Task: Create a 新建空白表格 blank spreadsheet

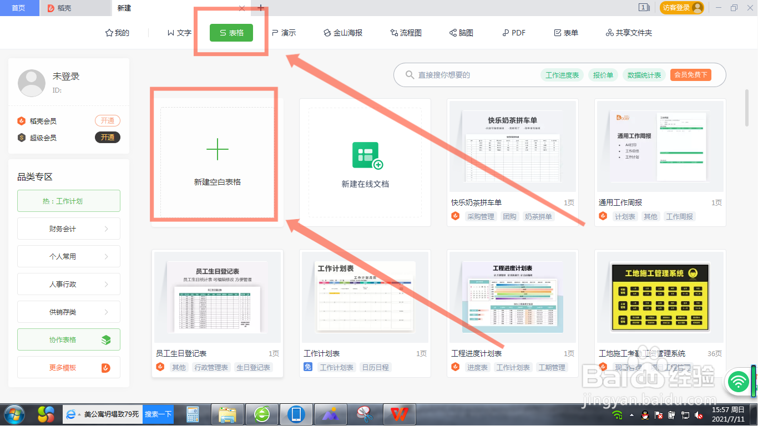Action: [x=218, y=162]
